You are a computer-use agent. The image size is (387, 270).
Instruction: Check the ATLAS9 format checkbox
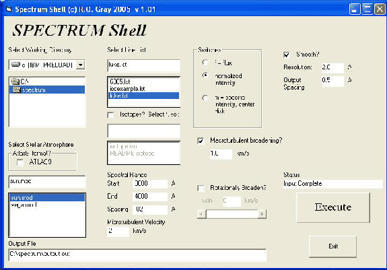pos(20,162)
